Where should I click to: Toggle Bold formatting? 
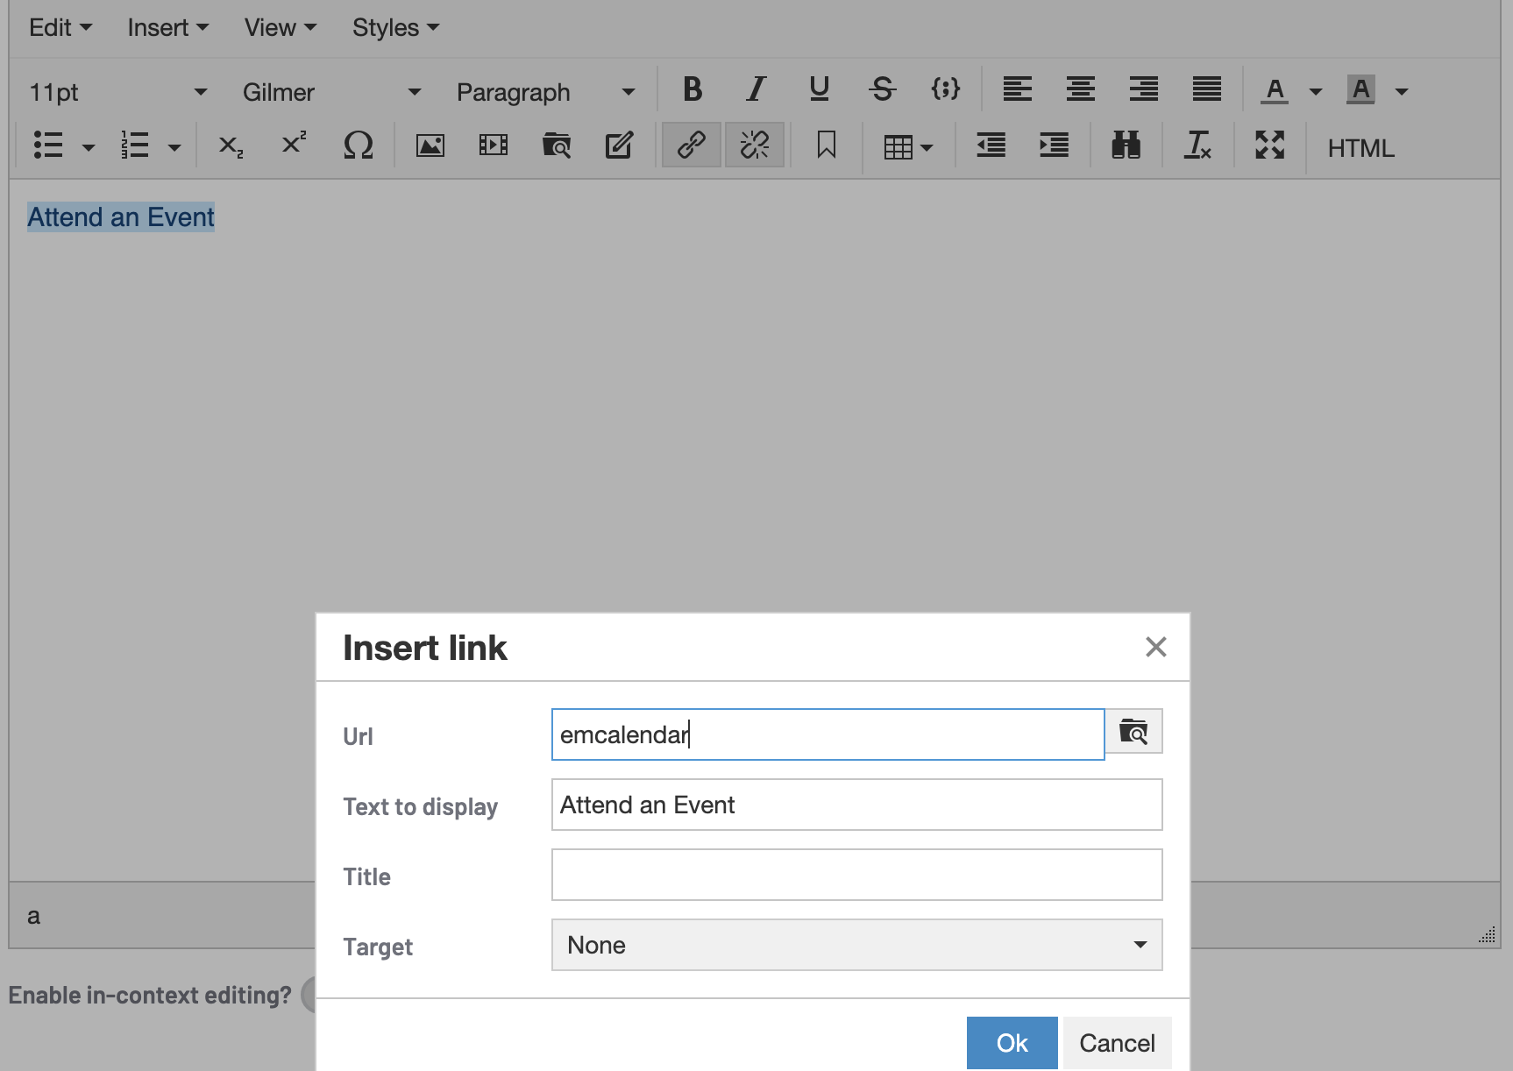coord(693,89)
